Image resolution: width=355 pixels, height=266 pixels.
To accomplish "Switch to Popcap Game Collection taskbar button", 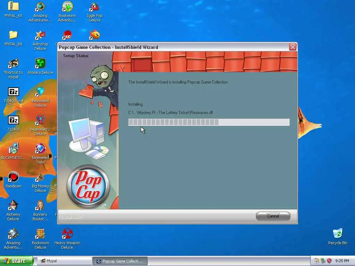I will 120,261.
